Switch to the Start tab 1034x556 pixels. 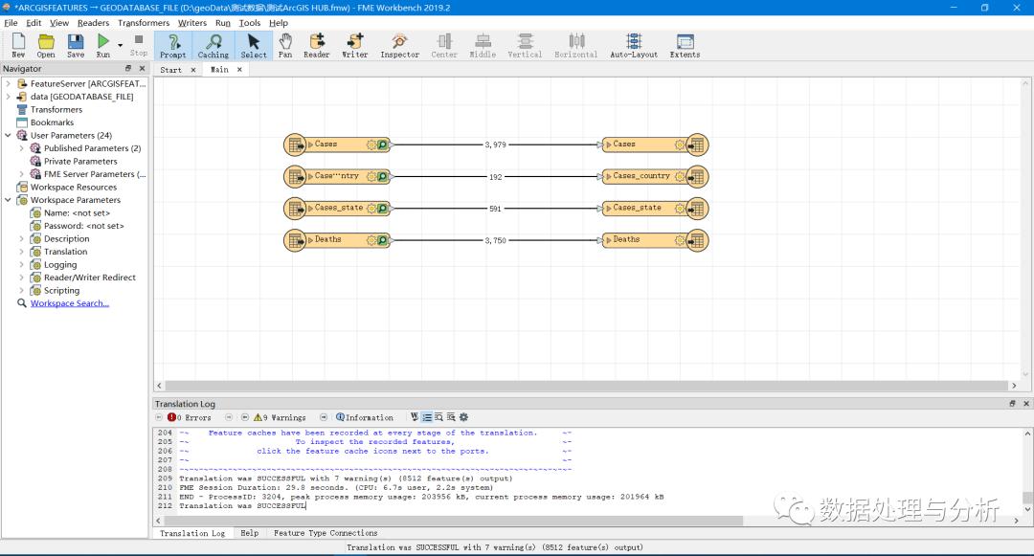[x=171, y=70]
